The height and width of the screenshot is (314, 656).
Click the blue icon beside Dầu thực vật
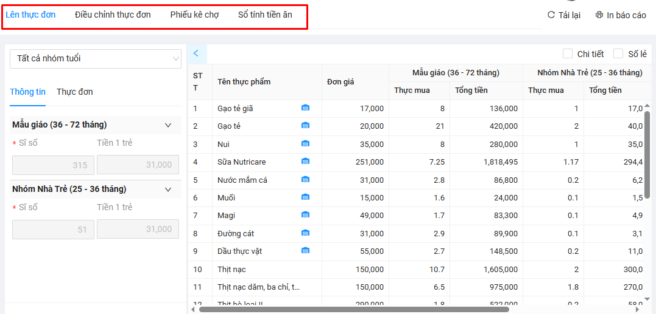(x=305, y=251)
